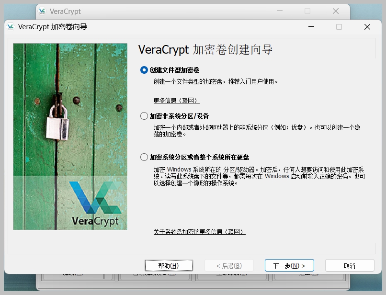The height and width of the screenshot is (295, 386).
Task: Open the 更多信息（联网）link
Action: [176, 101]
